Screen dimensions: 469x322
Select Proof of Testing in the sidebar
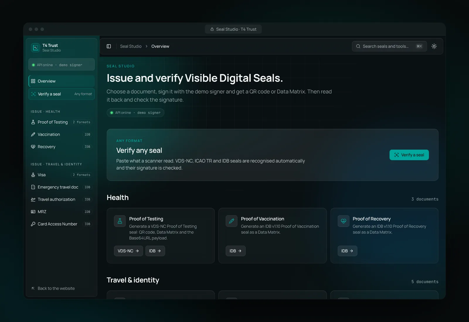pos(62,122)
